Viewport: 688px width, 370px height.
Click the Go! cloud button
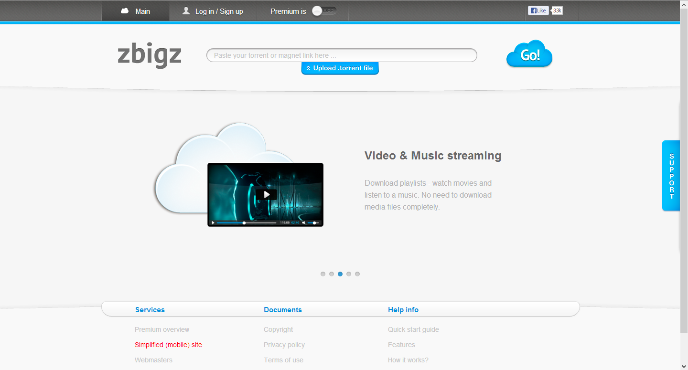(x=529, y=54)
